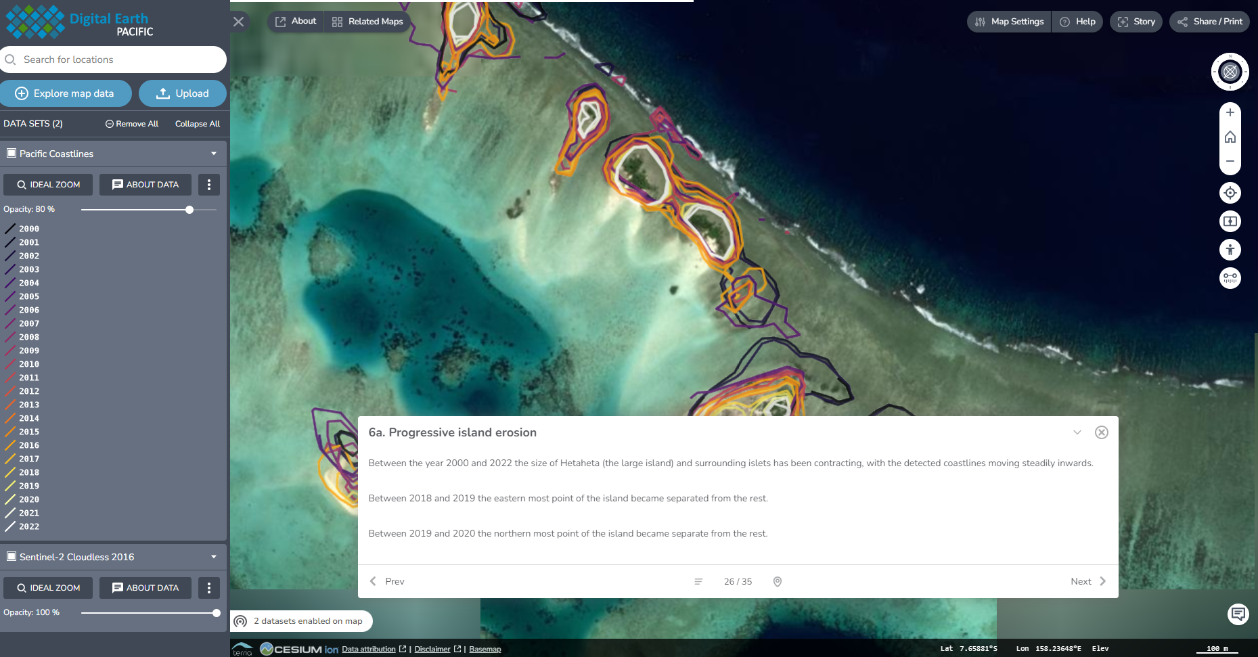Open the Help menu
This screenshot has width=1258, height=657.
[x=1077, y=22]
